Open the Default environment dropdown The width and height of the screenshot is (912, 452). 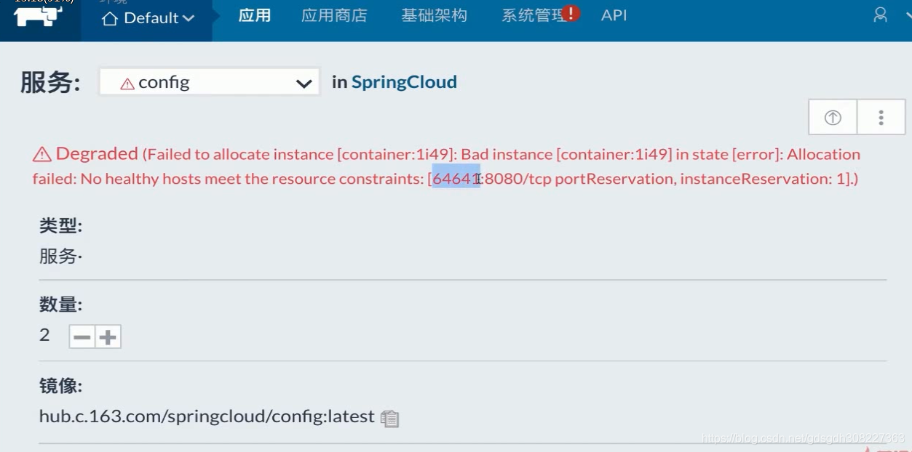point(148,18)
